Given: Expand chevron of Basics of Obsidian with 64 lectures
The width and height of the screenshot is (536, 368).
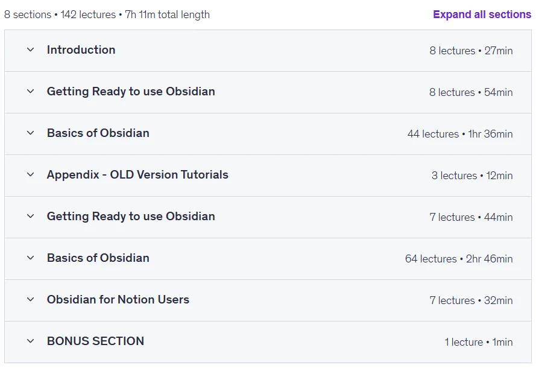Looking at the screenshot, I should [30, 258].
